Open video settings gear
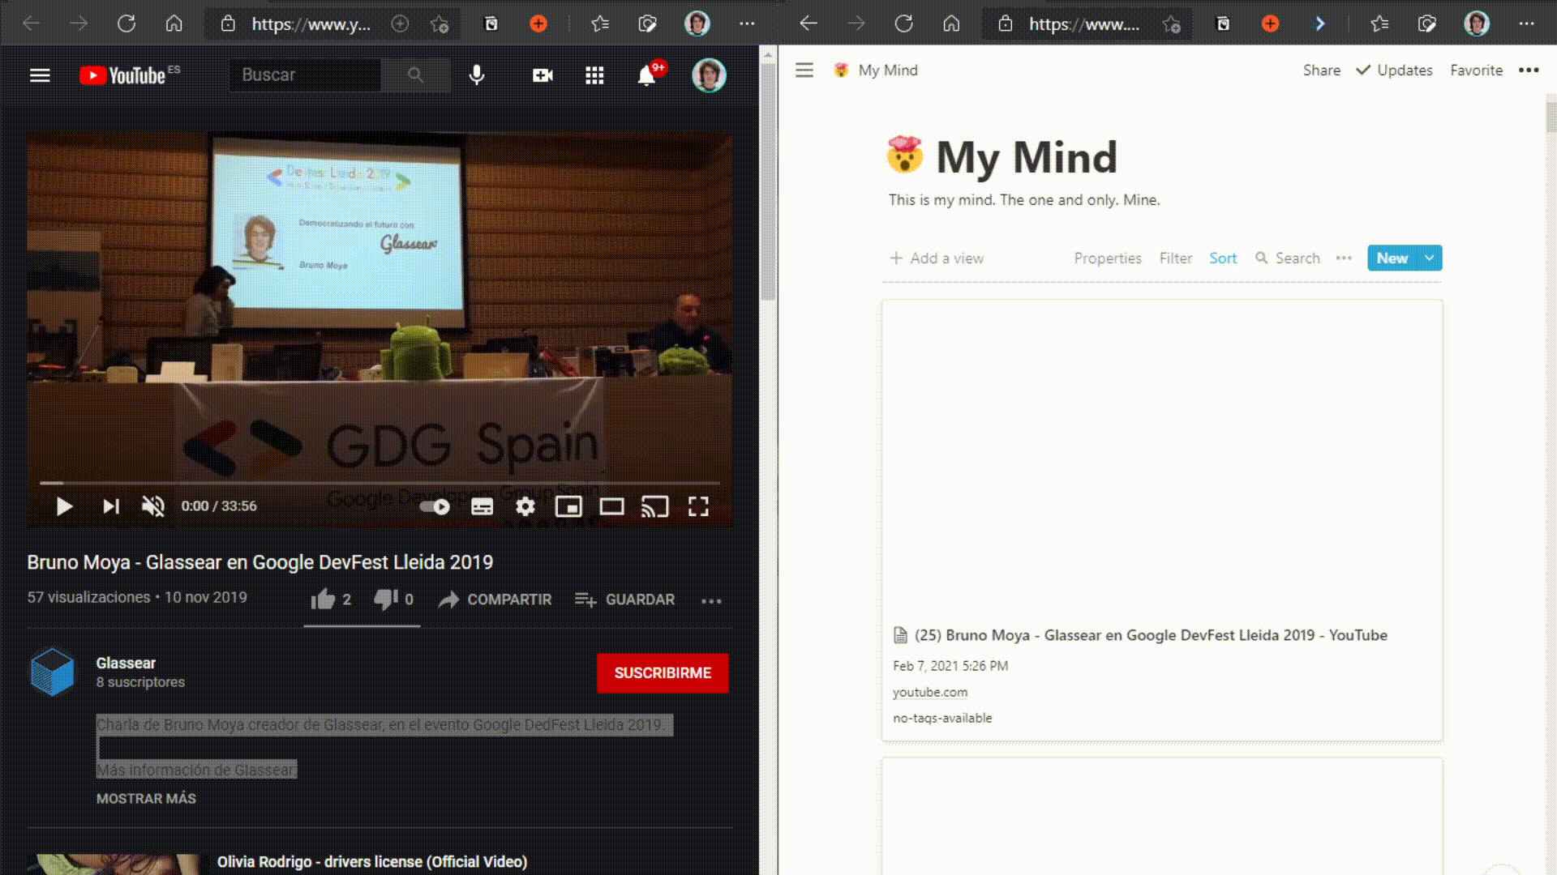1557x875 pixels. click(x=525, y=506)
